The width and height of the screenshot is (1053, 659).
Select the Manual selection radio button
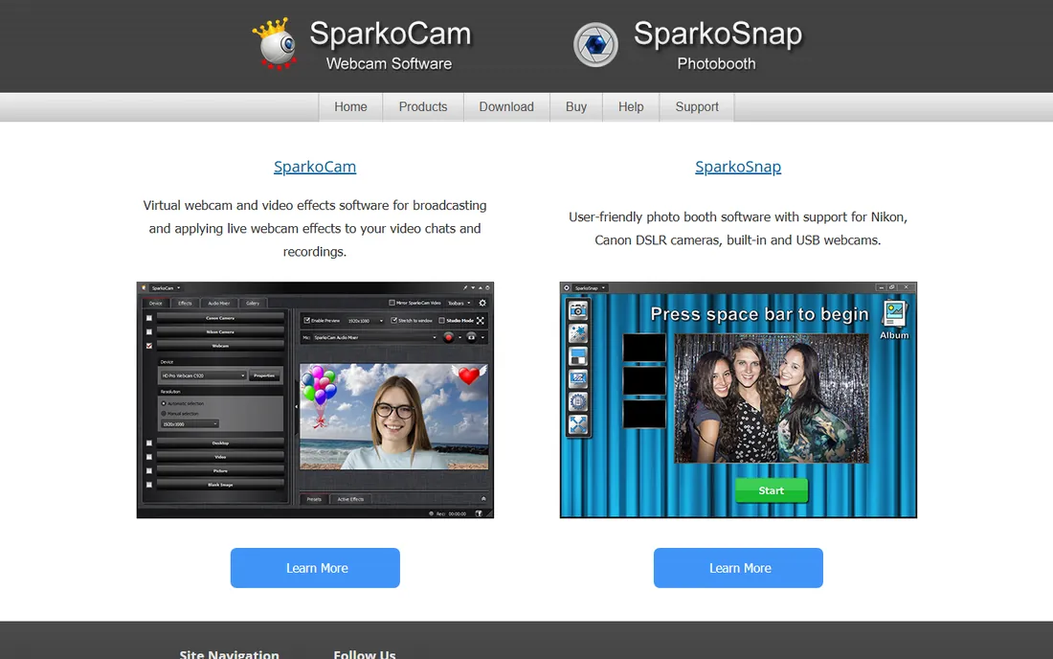163,414
